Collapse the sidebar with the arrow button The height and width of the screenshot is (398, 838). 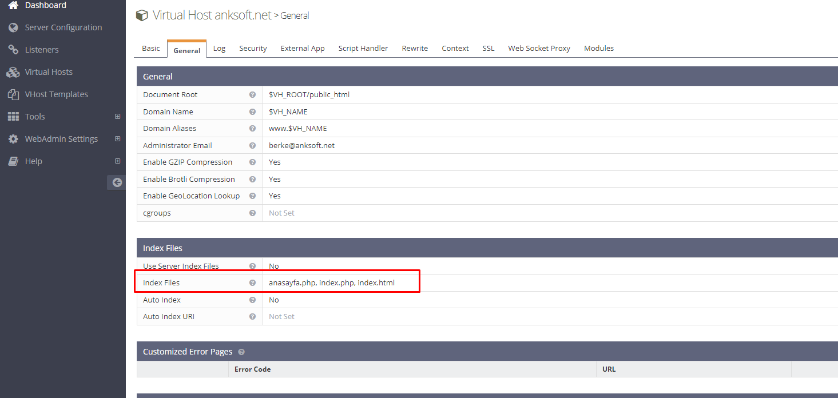click(117, 182)
